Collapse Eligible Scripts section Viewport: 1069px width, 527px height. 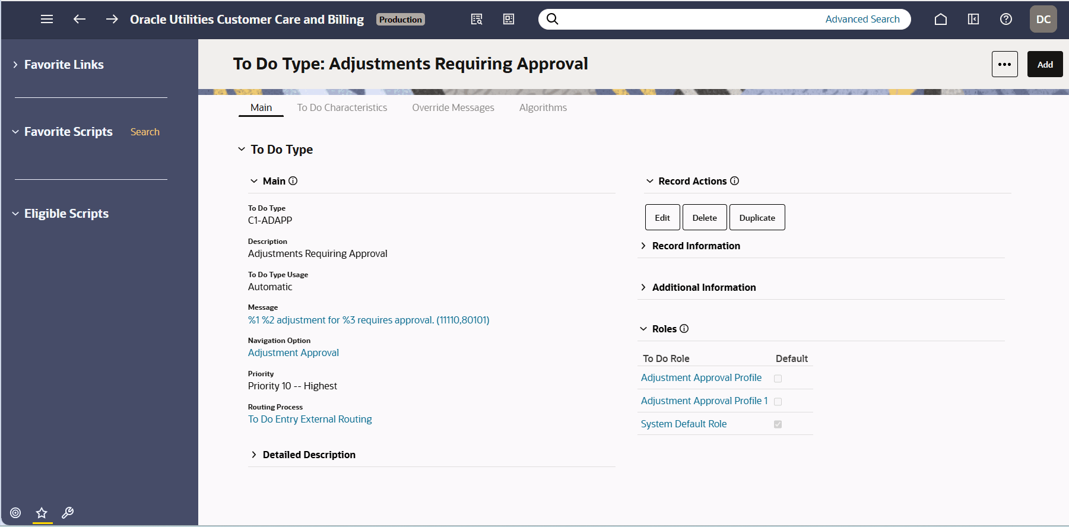(15, 214)
